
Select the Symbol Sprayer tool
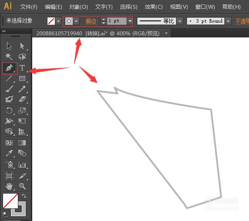pyautogui.click(x=9, y=164)
